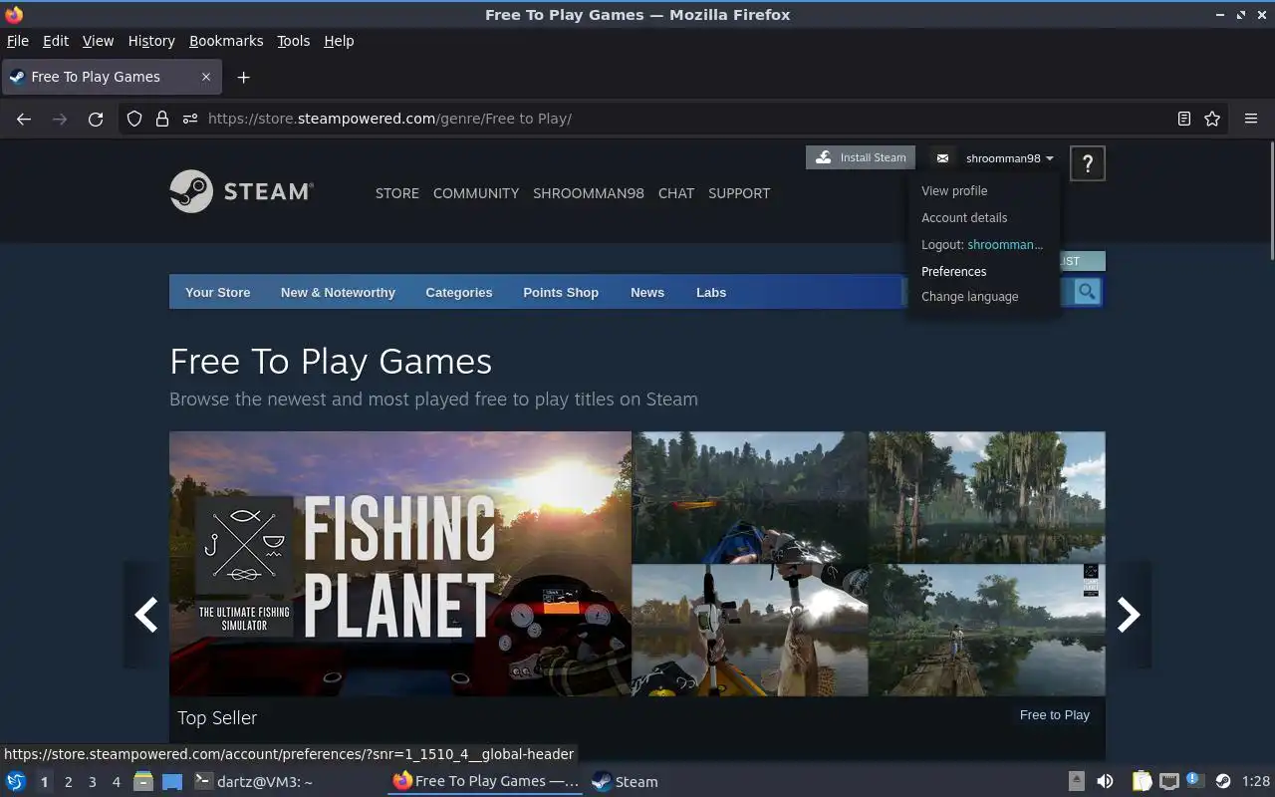Switch to workspace 2 in taskbar
Viewport: 1275px width, 797px height.
pos(68,782)
